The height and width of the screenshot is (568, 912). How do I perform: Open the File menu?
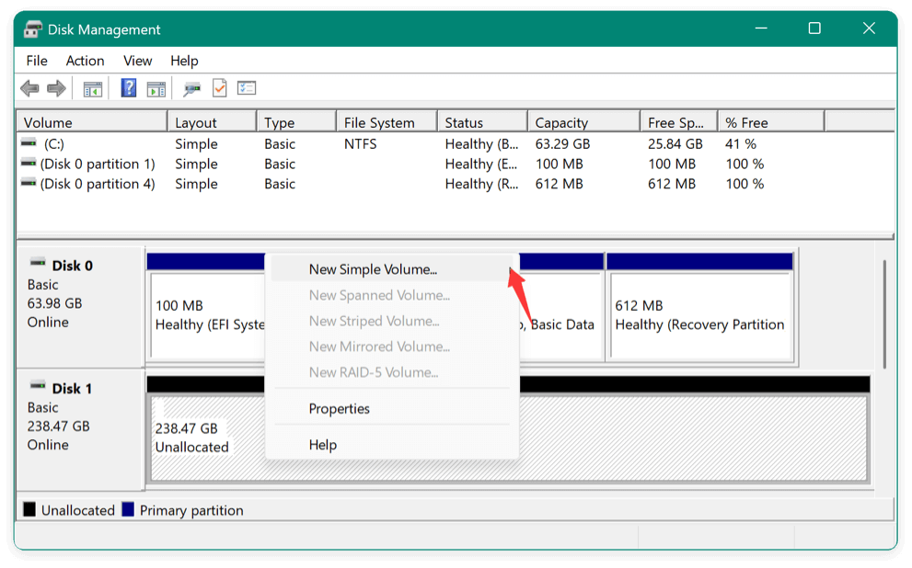point(36,61)
